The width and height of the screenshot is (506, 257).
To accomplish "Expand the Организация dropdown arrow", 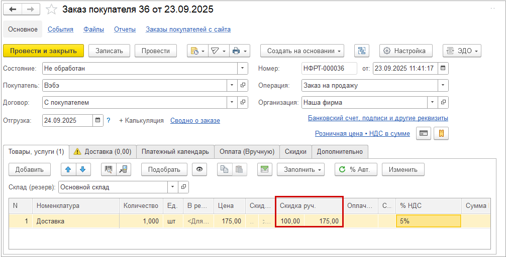I will click(433, 103).
